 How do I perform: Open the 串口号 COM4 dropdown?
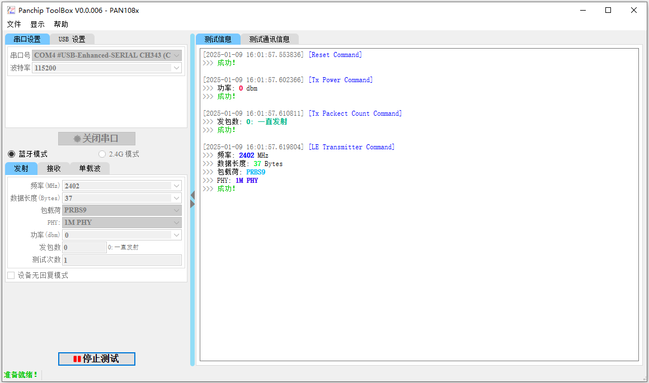click(x=107, y=55)
